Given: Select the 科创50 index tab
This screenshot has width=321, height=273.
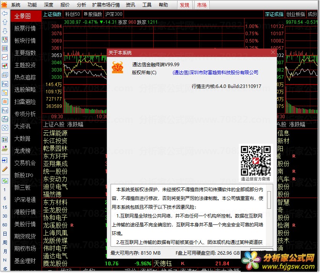Looking at the screenshot, I should [x=72, y=14].
